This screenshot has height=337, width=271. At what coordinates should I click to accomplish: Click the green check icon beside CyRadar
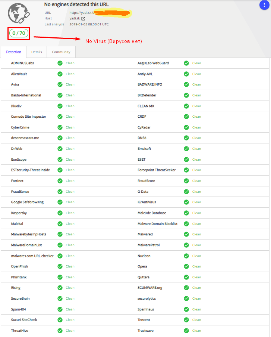(186, 127)
